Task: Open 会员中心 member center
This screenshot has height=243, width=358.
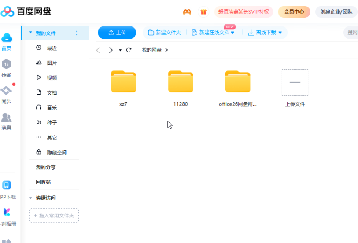Action: pyautogui.click(x=294, y=11)
